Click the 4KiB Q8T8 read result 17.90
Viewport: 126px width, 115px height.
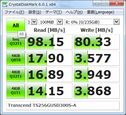tap(49, 58)
